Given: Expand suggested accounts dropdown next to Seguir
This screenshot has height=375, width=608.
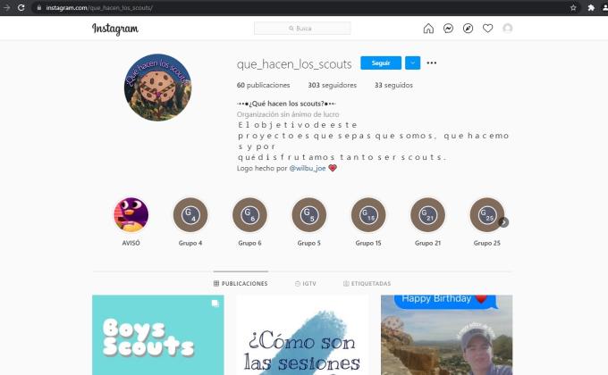Looking at the screenshot, I should pyautogui.click(x=412, y=63).
